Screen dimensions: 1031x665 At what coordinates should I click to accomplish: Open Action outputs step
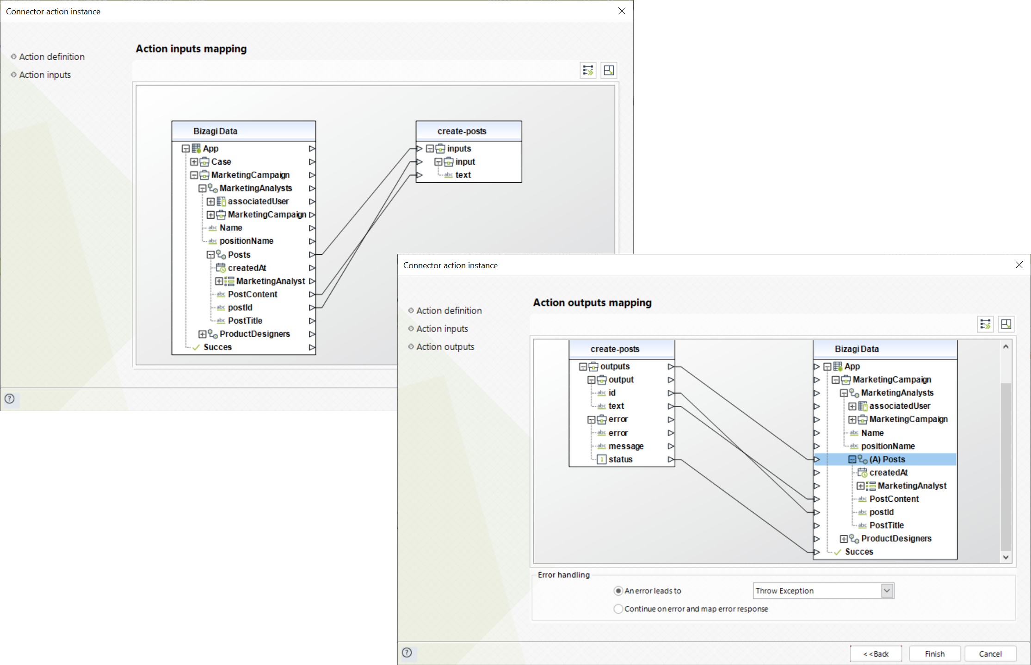pyautogui.click(x=445, y=346)
